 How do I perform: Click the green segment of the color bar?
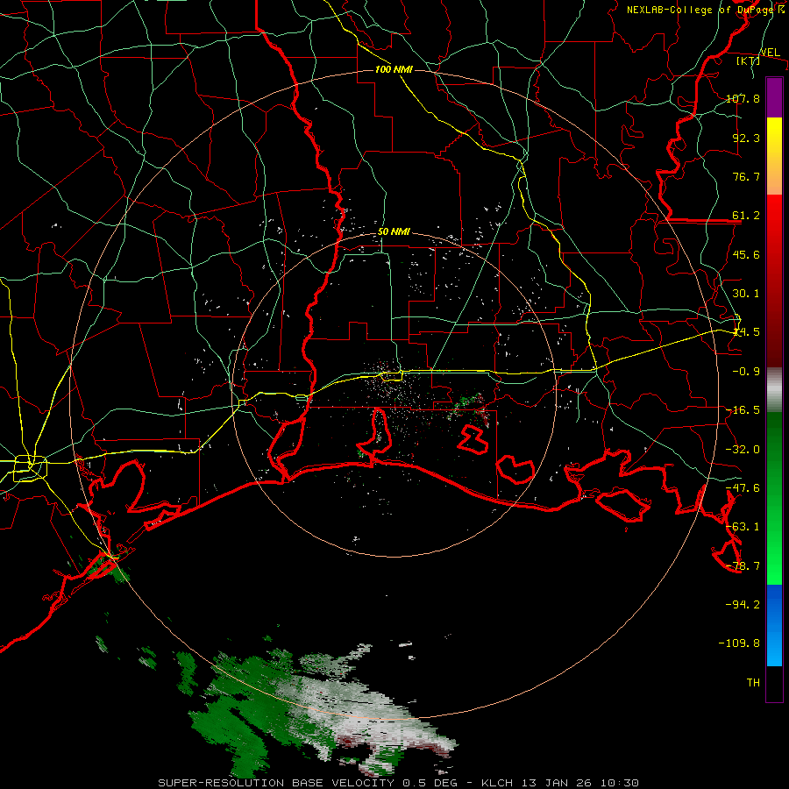coord(774,498)
